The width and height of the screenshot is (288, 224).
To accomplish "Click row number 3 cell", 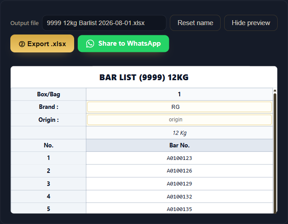I will (49, 184).
